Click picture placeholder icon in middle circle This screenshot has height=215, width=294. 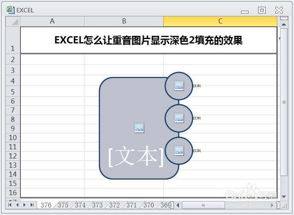pyautogui.click(x=179, y=118)
